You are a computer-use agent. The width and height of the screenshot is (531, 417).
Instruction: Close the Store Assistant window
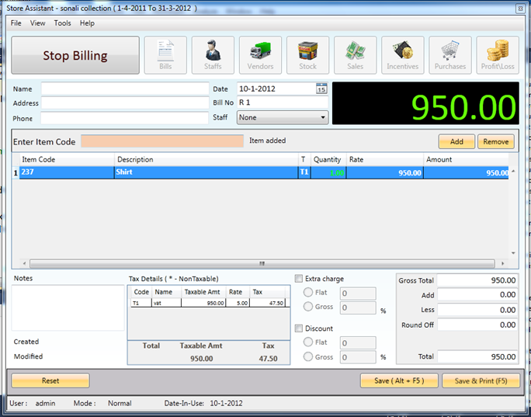coord(520,9)
